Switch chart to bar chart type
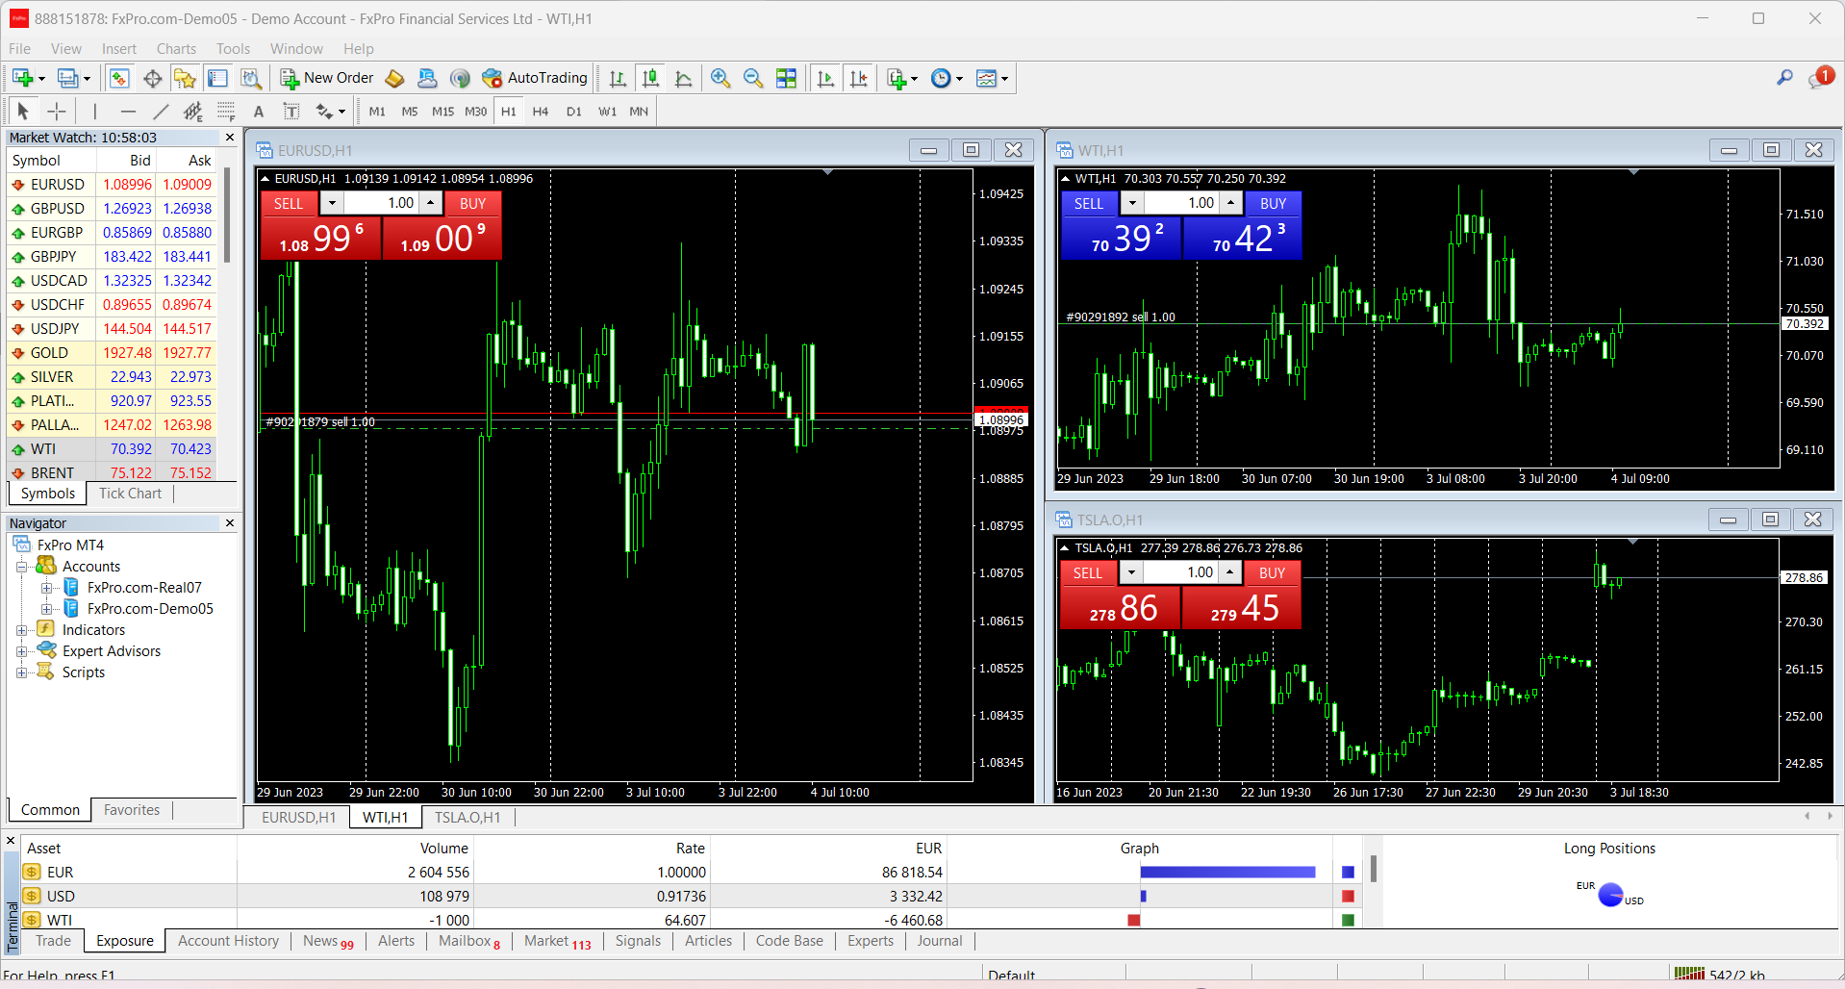The width and height of the screenshot is (1845, 989). [618, 78]
